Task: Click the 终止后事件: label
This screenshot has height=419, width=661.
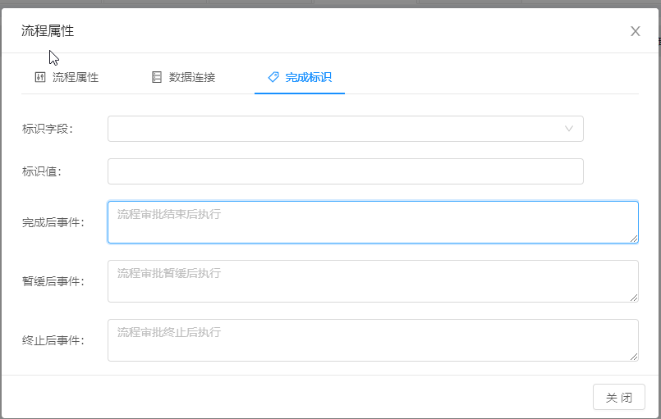Action: [53, 340]
